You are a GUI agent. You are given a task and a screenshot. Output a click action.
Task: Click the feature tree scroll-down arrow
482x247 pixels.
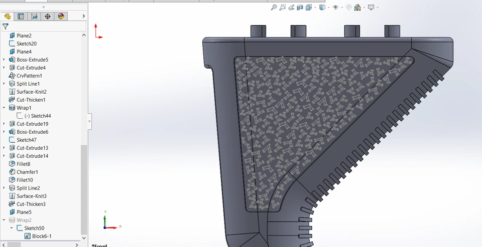(x=84, y=238)
